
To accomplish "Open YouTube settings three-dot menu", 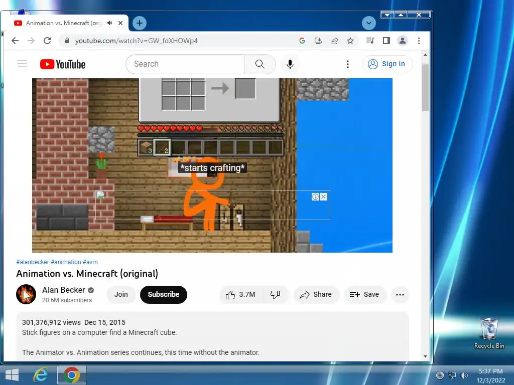I will pos(348,64).
